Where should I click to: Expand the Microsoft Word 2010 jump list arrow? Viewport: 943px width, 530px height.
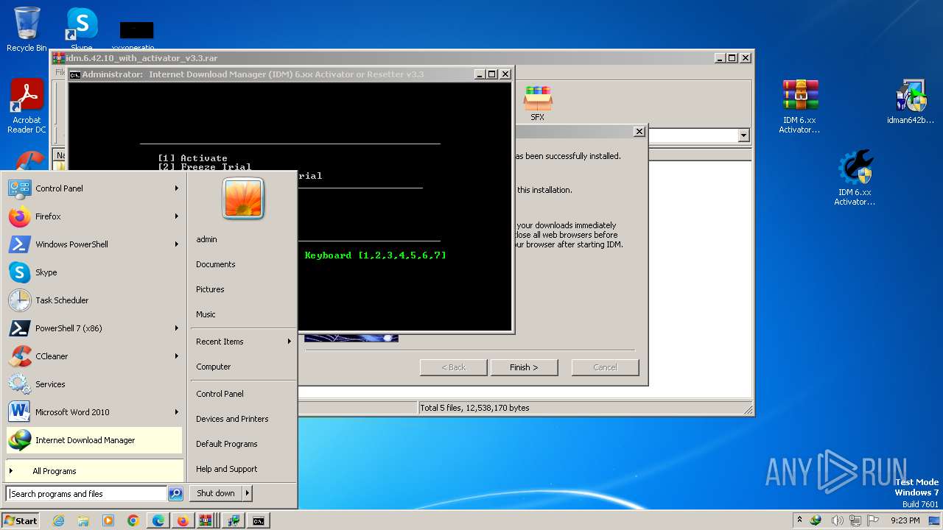point(177,412)
